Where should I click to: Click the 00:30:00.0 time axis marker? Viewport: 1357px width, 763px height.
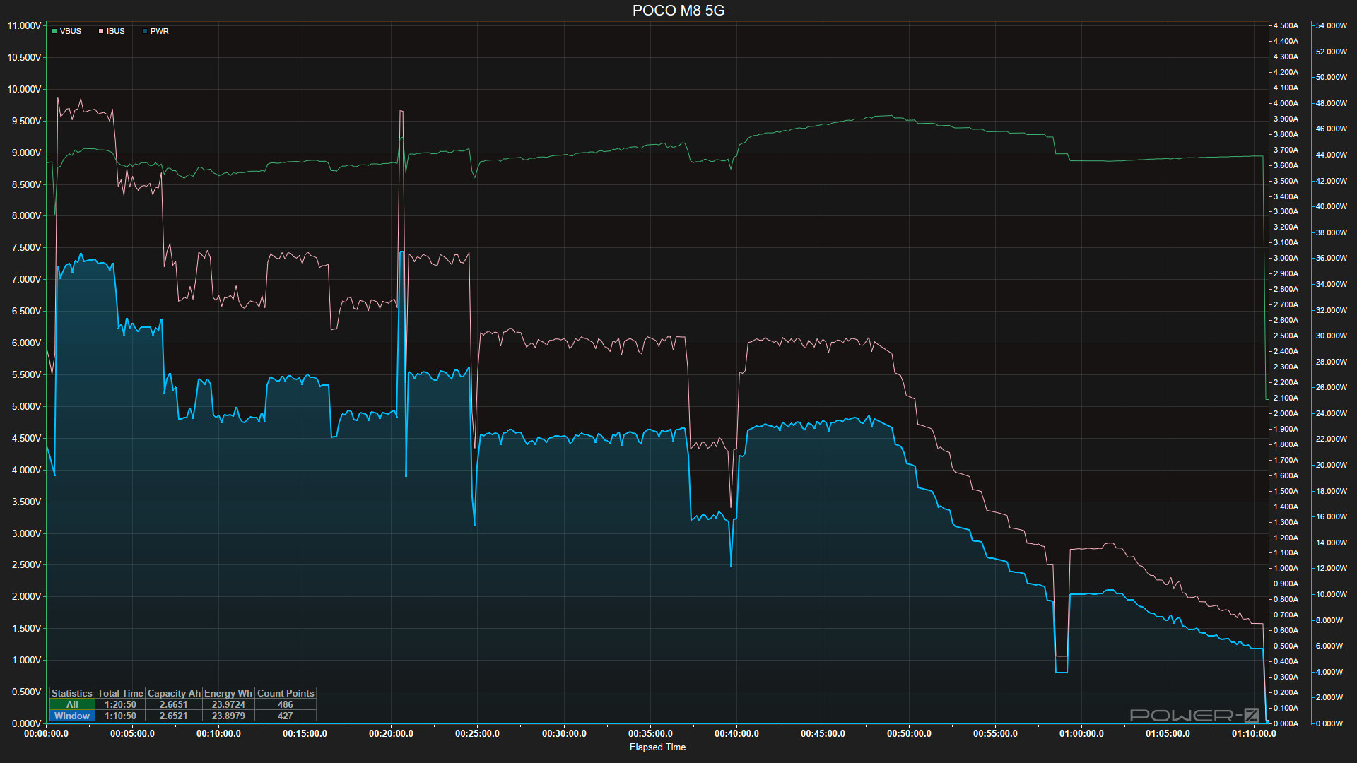point(564,733)
